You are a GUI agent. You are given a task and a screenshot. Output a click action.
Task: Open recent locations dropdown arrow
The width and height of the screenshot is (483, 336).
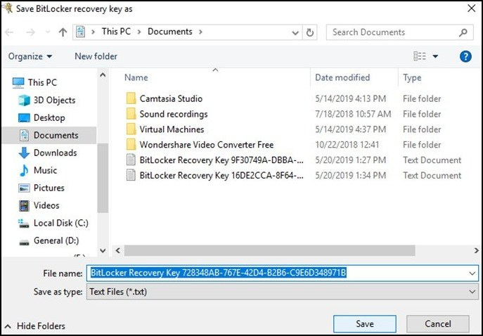coord(48,32)
